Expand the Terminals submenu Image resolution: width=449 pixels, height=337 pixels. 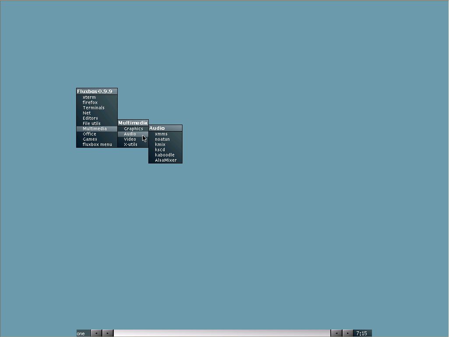pos(97,108)
